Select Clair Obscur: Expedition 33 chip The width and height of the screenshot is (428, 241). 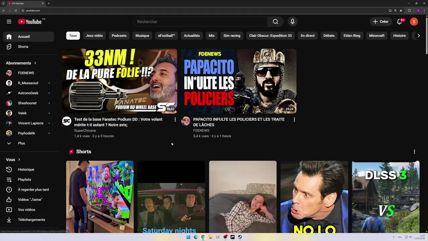tap(270, 35)
